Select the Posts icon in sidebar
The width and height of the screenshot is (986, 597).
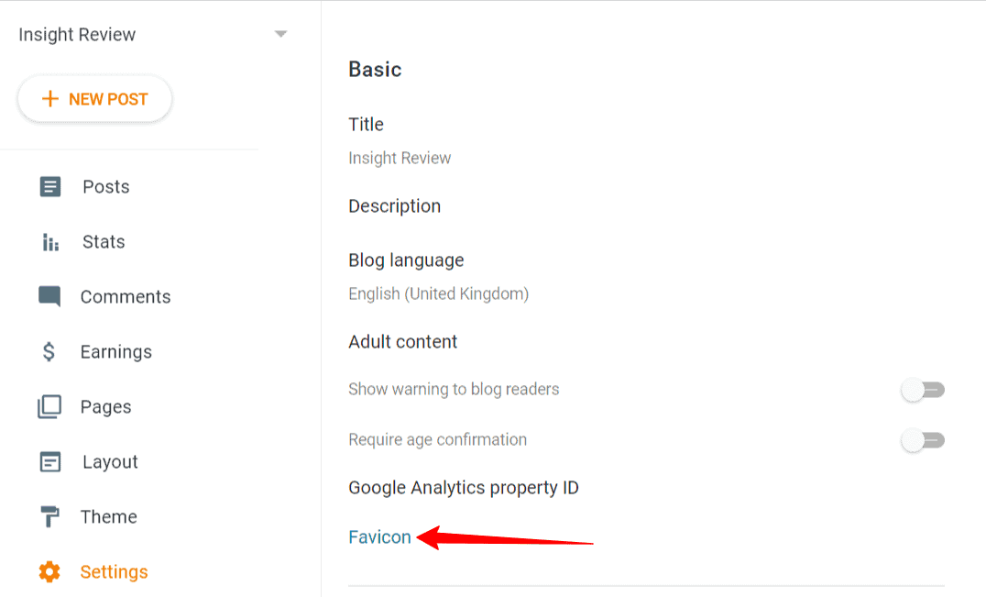(49, 186)
